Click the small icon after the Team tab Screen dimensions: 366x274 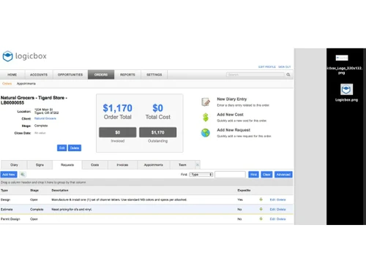pyautogui.click(x=198, y=165)
